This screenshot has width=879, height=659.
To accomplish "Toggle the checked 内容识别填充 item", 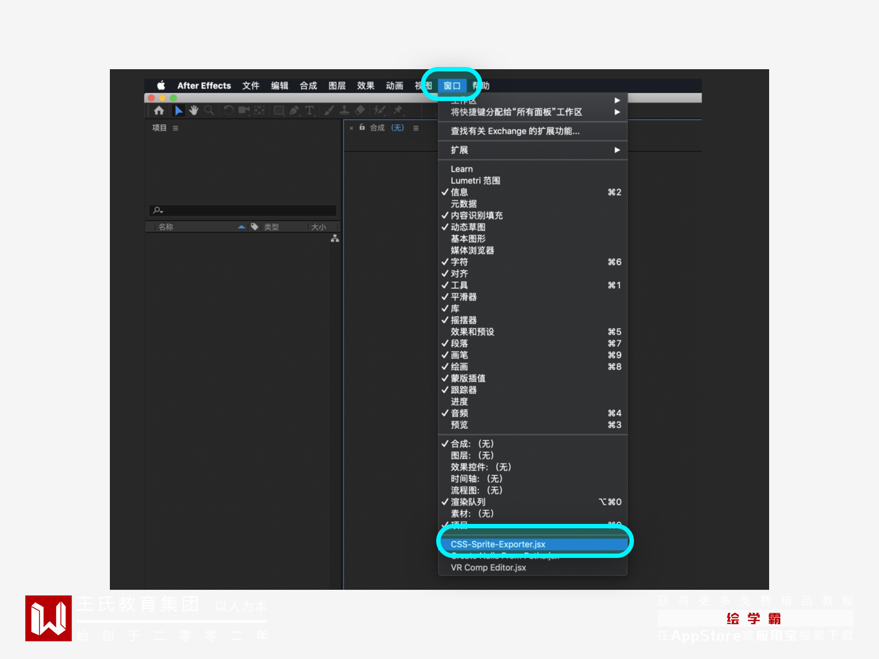I will pyautogui.click(x=533, y=215).
